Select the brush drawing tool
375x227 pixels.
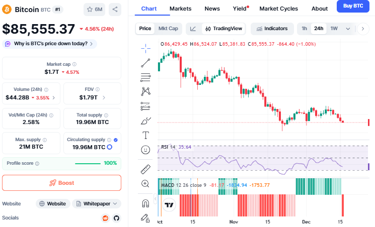146,121
